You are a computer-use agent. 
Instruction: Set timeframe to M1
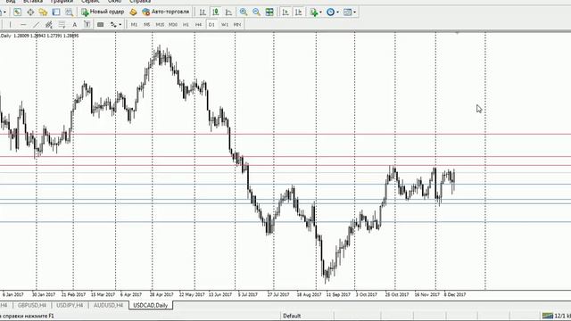point(134,24)
